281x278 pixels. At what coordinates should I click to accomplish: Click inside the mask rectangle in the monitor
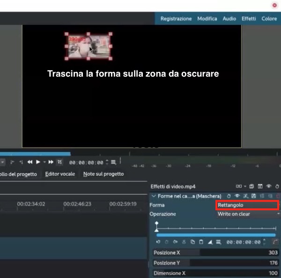(x=89, y=46)
